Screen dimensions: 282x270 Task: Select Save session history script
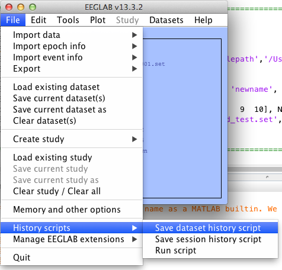[210, 239]
